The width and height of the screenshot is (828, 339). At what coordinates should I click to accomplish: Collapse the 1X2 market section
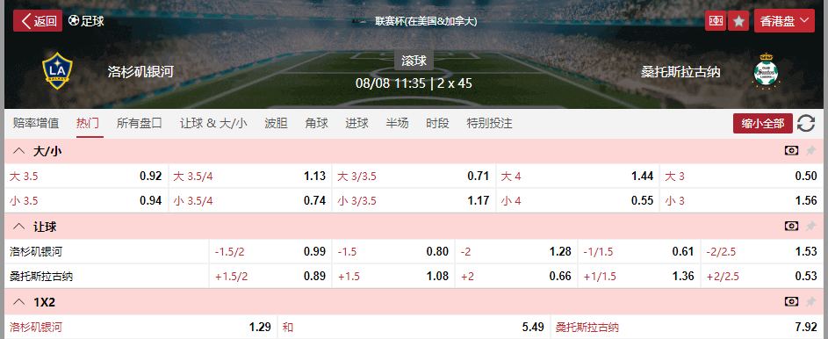tap(19, 302)
